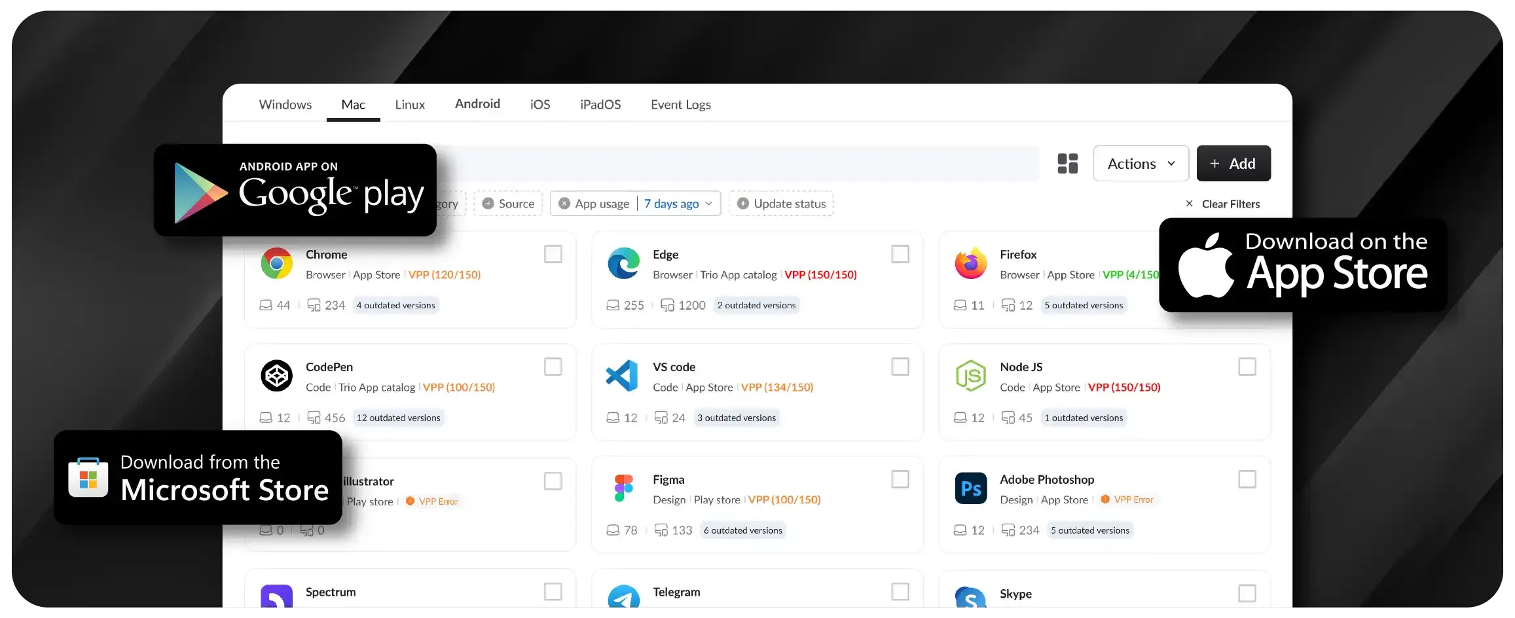Screen dimensions: 1515x618
Task: Click the grid view layout icon
Action: pyautogui.click(x=1067, y=164)
